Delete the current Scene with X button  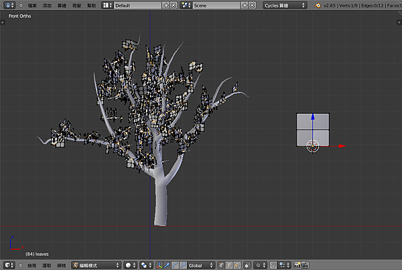pos(253,5)
